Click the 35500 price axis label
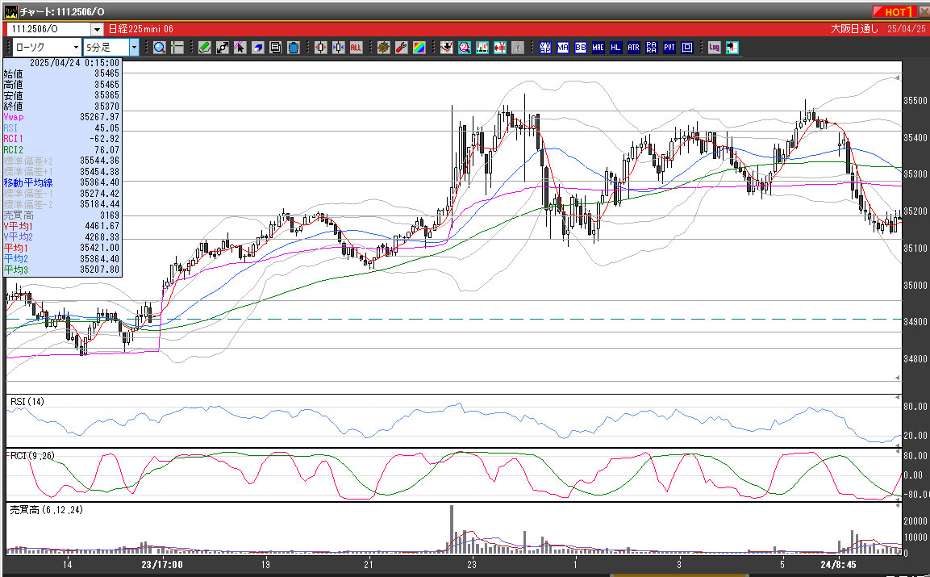 [915, 101]
